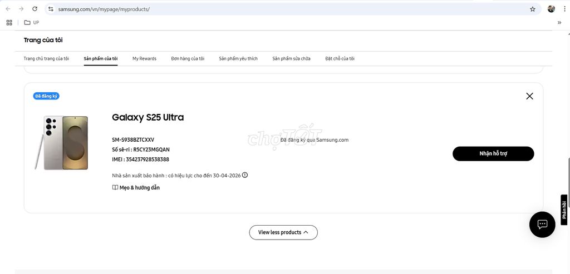Image resolution: width=570 pixels, height=274 pixels.
Task: Click the Nhận hỗ trợ button
Action: tap(493, 153)
